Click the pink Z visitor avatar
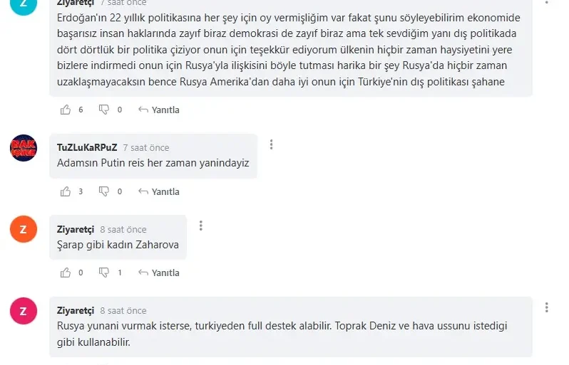 pyautogui.click(x=24, y=311)
